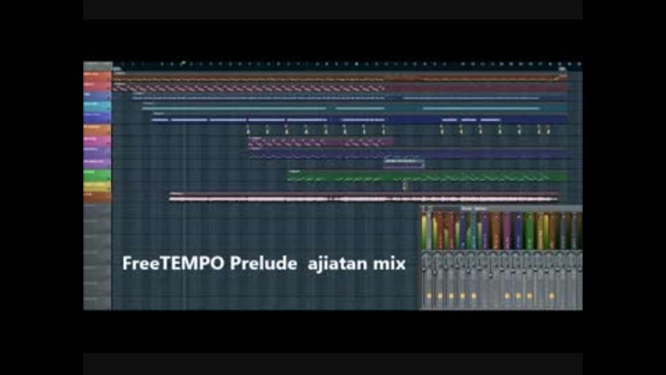Viewport: 666px width, 375px height.
Task: Select the orange-red track header at top
Action: pos(97,76)
